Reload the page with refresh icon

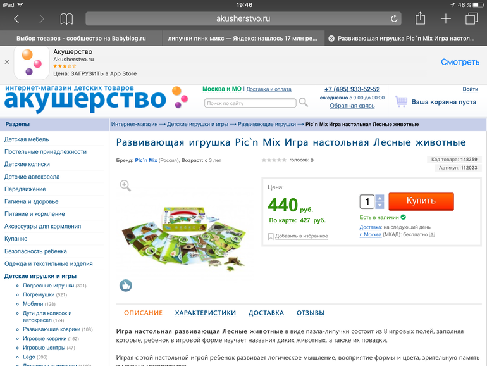394,18
